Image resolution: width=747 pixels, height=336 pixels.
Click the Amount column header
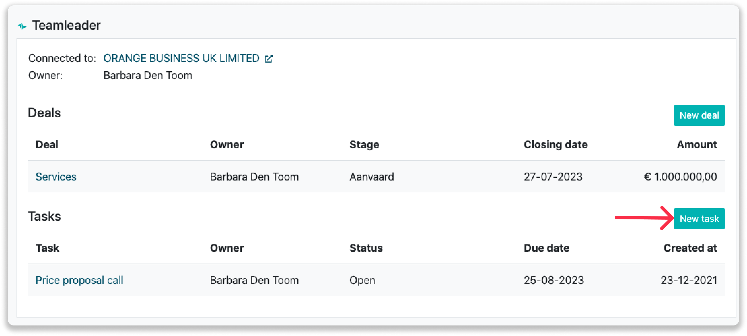697,145
